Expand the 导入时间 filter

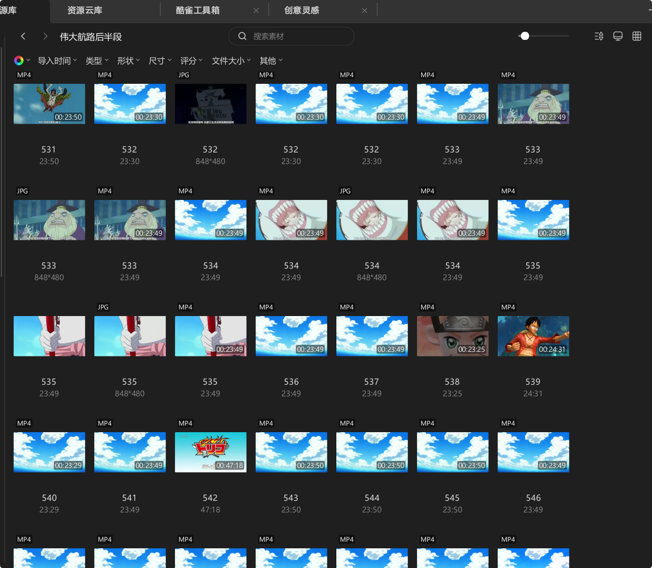click(x=57, y=61)
